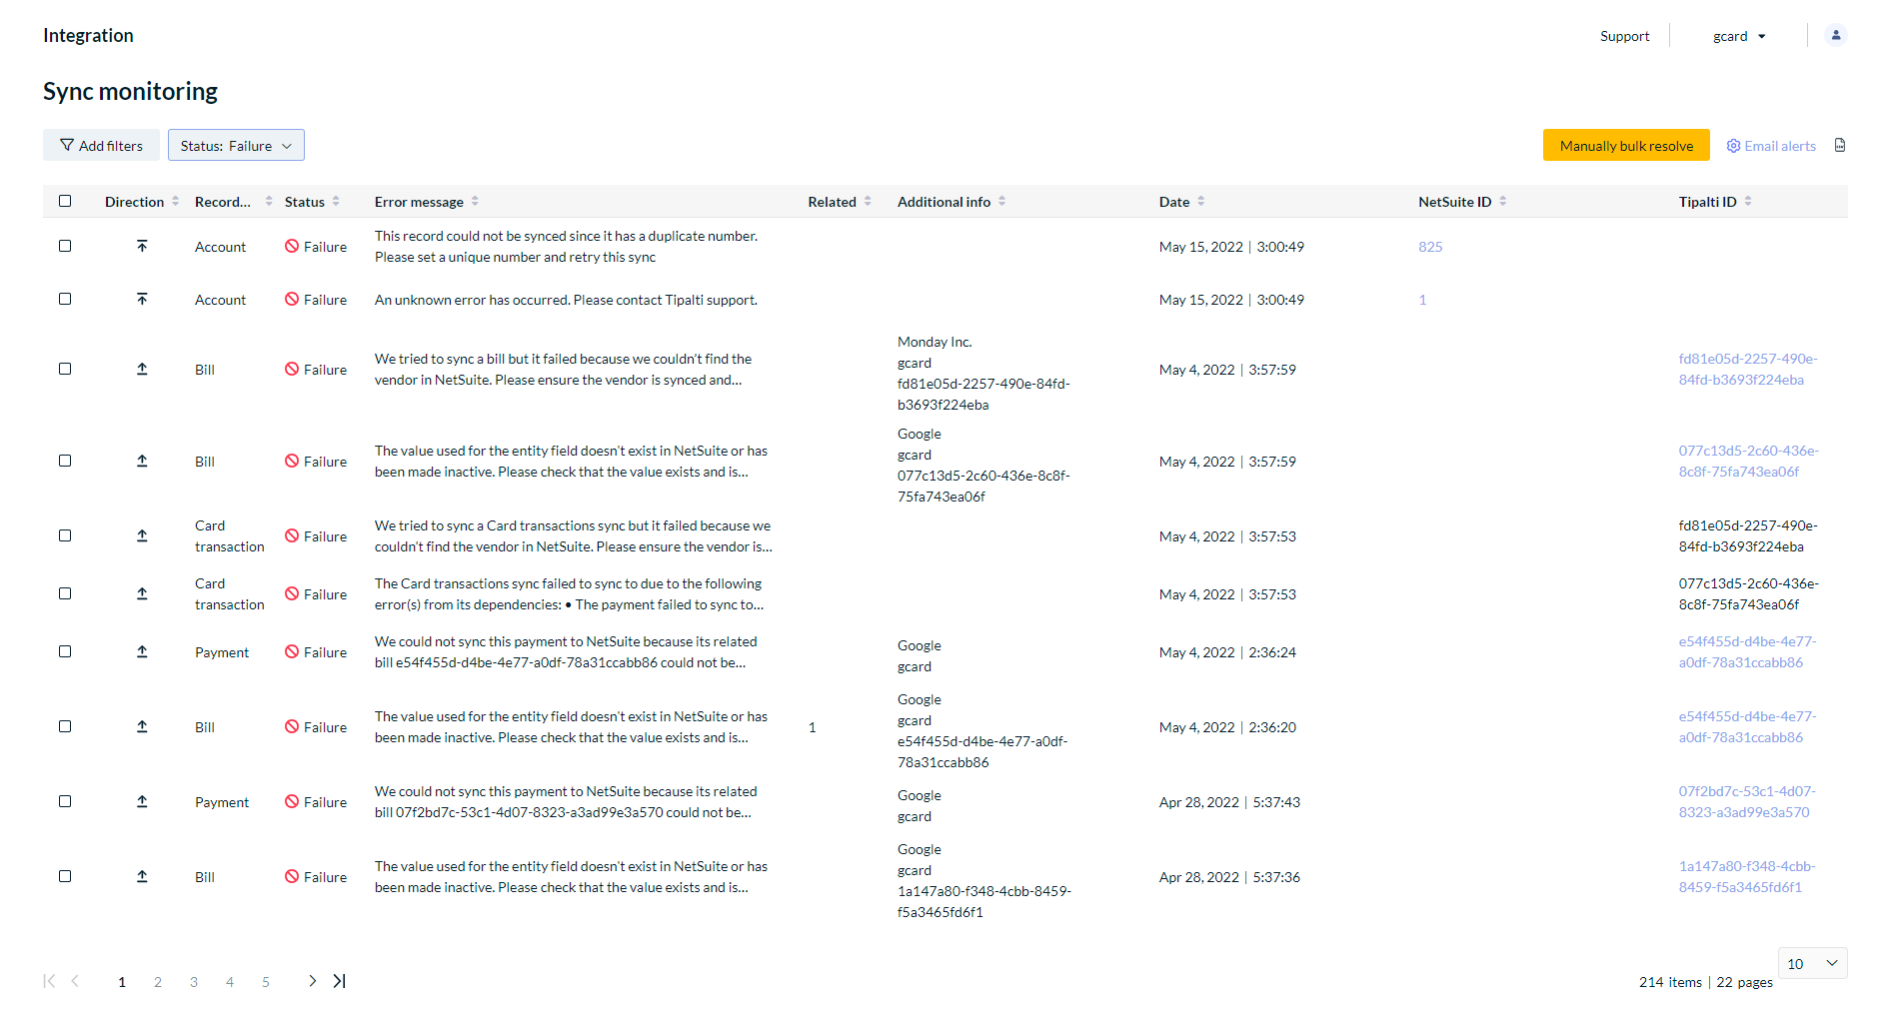Open the Support link
This screenshot has height=1022, width=1895.
pos(1624,36)
